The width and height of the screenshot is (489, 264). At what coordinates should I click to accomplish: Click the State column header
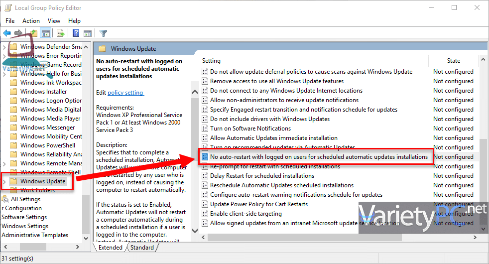pyautogui.click(x=454, y=61)
